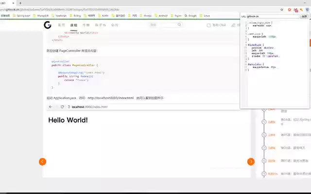Open the Kotlin bookmark folder
Screen dimensions: 311x194
(x=104, y=16)
